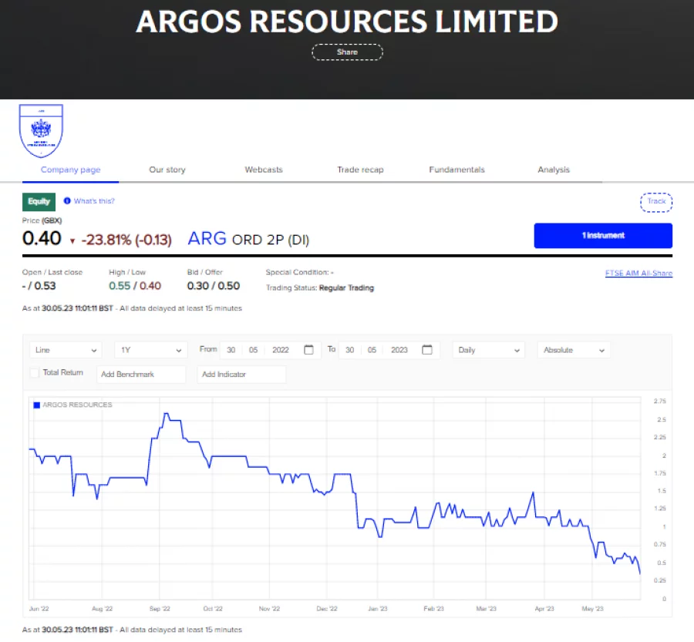Open the Line chart type dropdown

point(65,349)
